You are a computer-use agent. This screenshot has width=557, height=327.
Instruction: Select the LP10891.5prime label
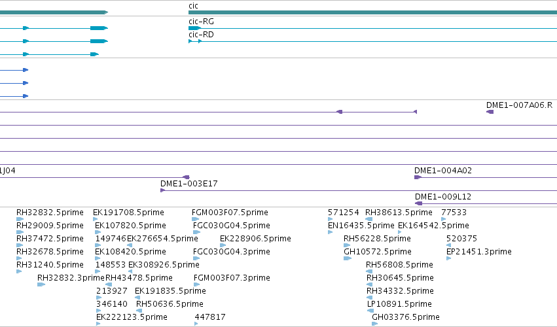[399, 304]
